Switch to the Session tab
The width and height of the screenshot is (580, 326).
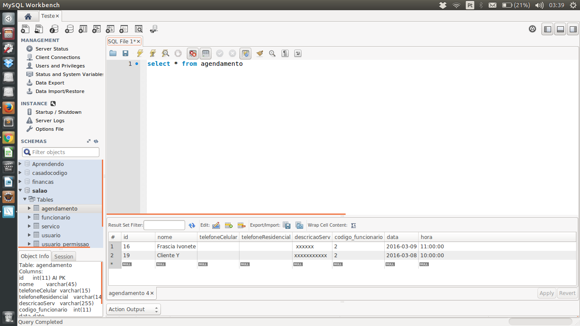pyautogui.click(x=64, y=256)
